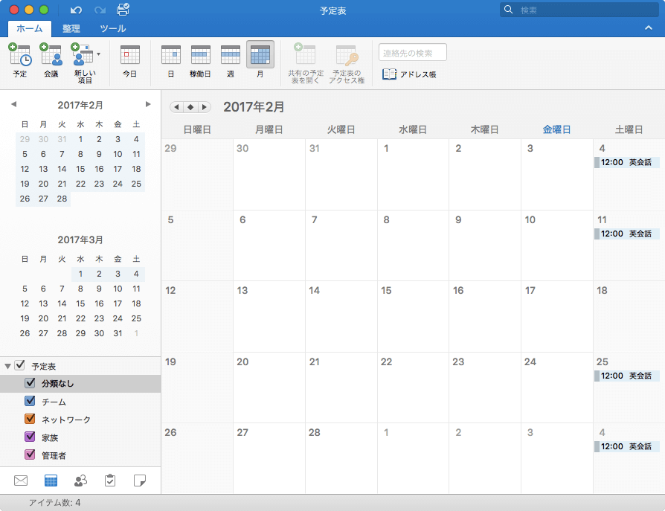This screenshot has width=665, height=511.
Task: Select day 19 in the month grid
Action: click(197, 388)
